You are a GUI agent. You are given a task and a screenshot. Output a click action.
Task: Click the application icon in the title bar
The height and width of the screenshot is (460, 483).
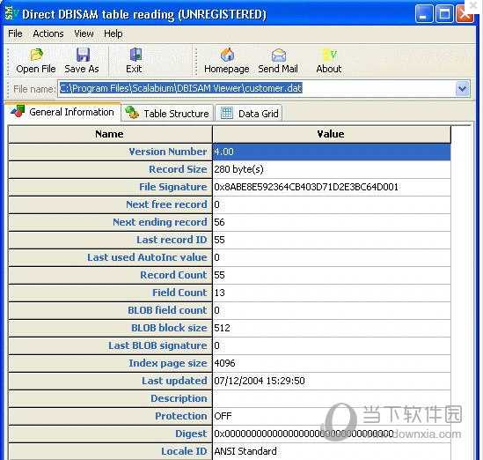point(11,13)
